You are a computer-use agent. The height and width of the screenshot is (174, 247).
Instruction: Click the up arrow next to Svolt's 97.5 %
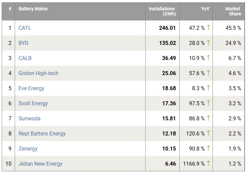point(208,103)
